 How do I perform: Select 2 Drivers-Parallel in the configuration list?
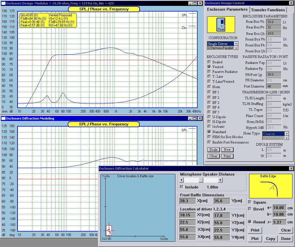click(x=220, y=48)
